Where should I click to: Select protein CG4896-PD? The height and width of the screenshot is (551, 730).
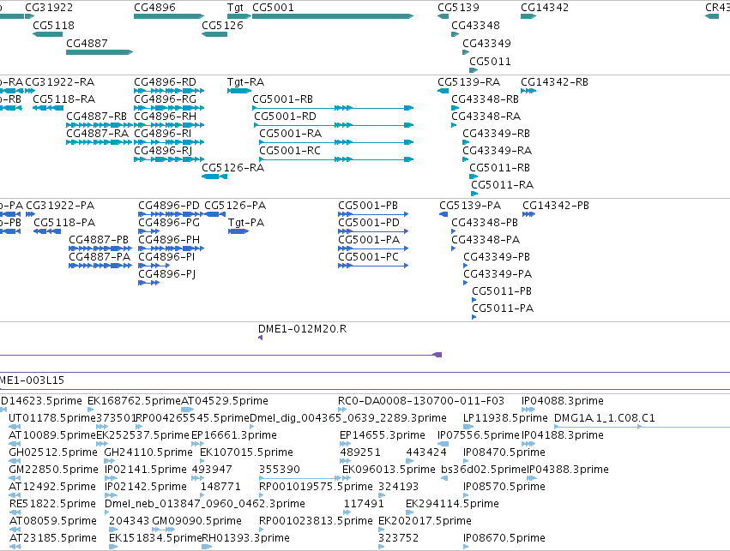[169, 206]
